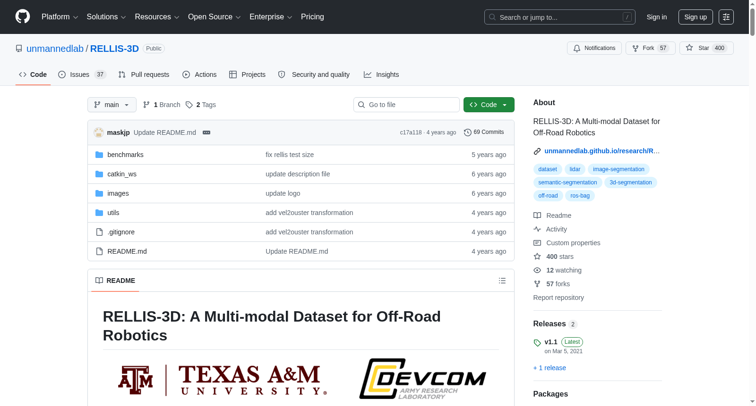Click the Activity pulse icon
Screen dimensions: 756x406
coord(537,229)
